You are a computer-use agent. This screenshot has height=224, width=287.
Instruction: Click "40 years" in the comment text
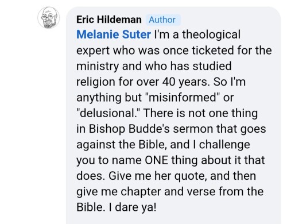[185, 82]
